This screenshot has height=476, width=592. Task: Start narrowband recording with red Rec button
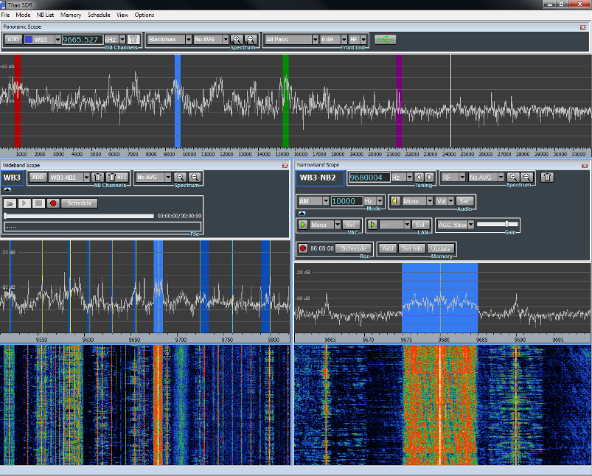coord(302,248)
